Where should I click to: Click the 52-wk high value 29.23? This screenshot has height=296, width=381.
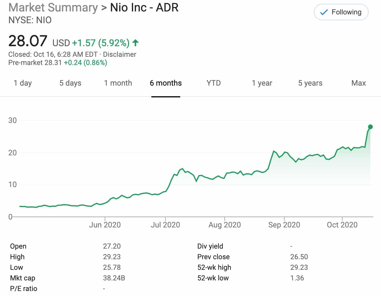pos(299,267)
